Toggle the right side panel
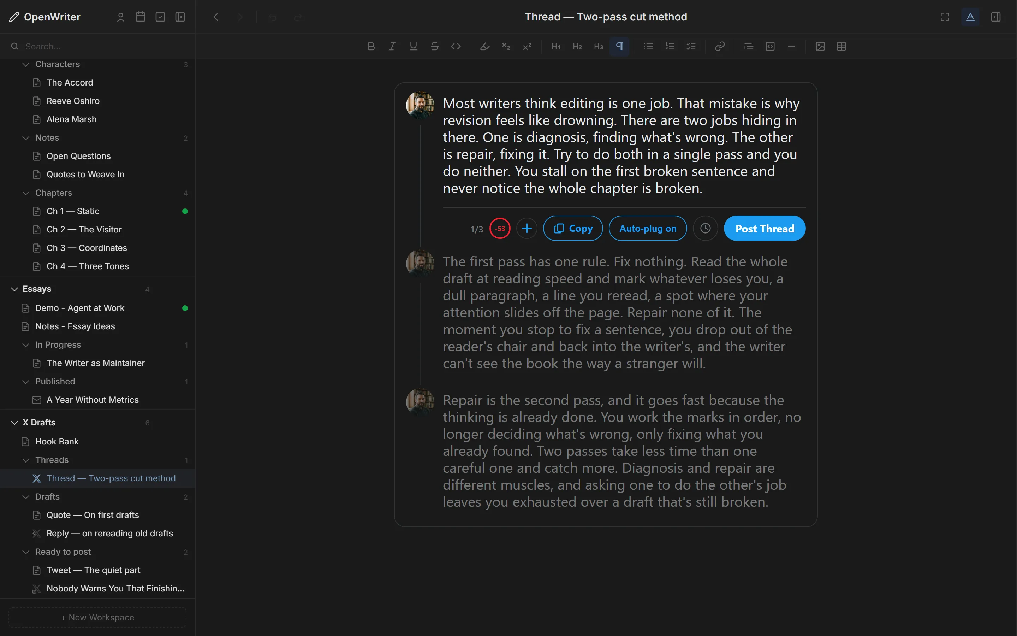 [x=995, y=17]
